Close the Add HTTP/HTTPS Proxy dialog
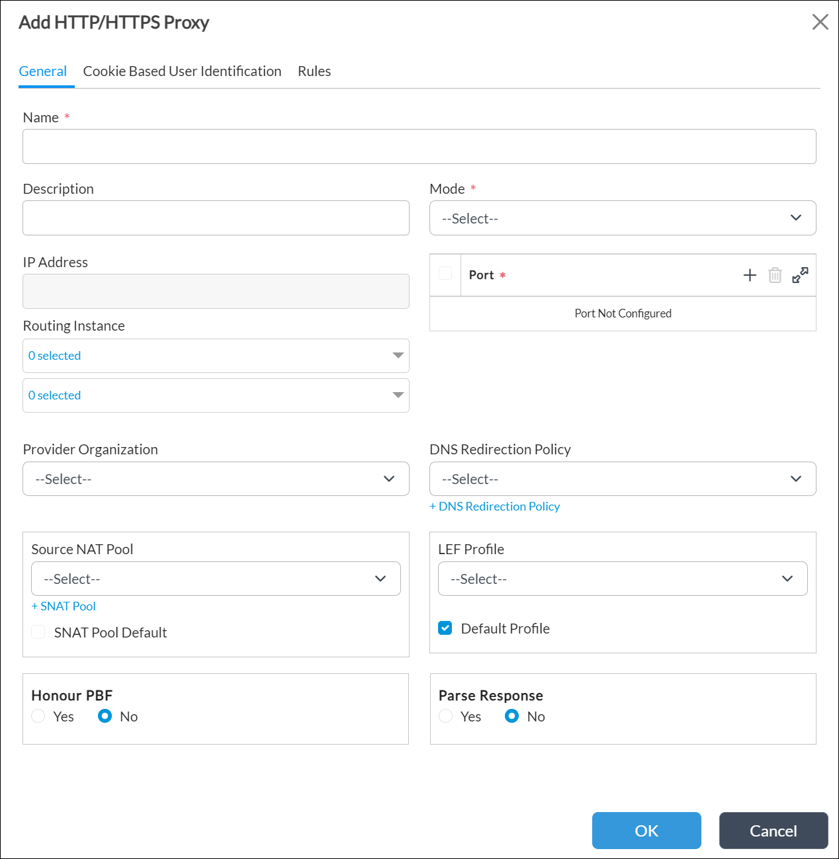 click(820, 22)
